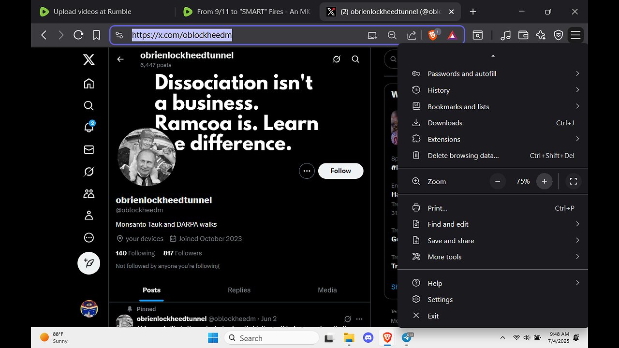Open profile three-dot options next to Follow
The image size is (619, 348).
tap(307, 171)
